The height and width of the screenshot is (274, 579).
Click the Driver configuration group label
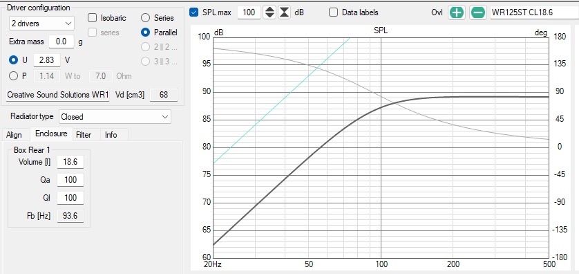39,8
